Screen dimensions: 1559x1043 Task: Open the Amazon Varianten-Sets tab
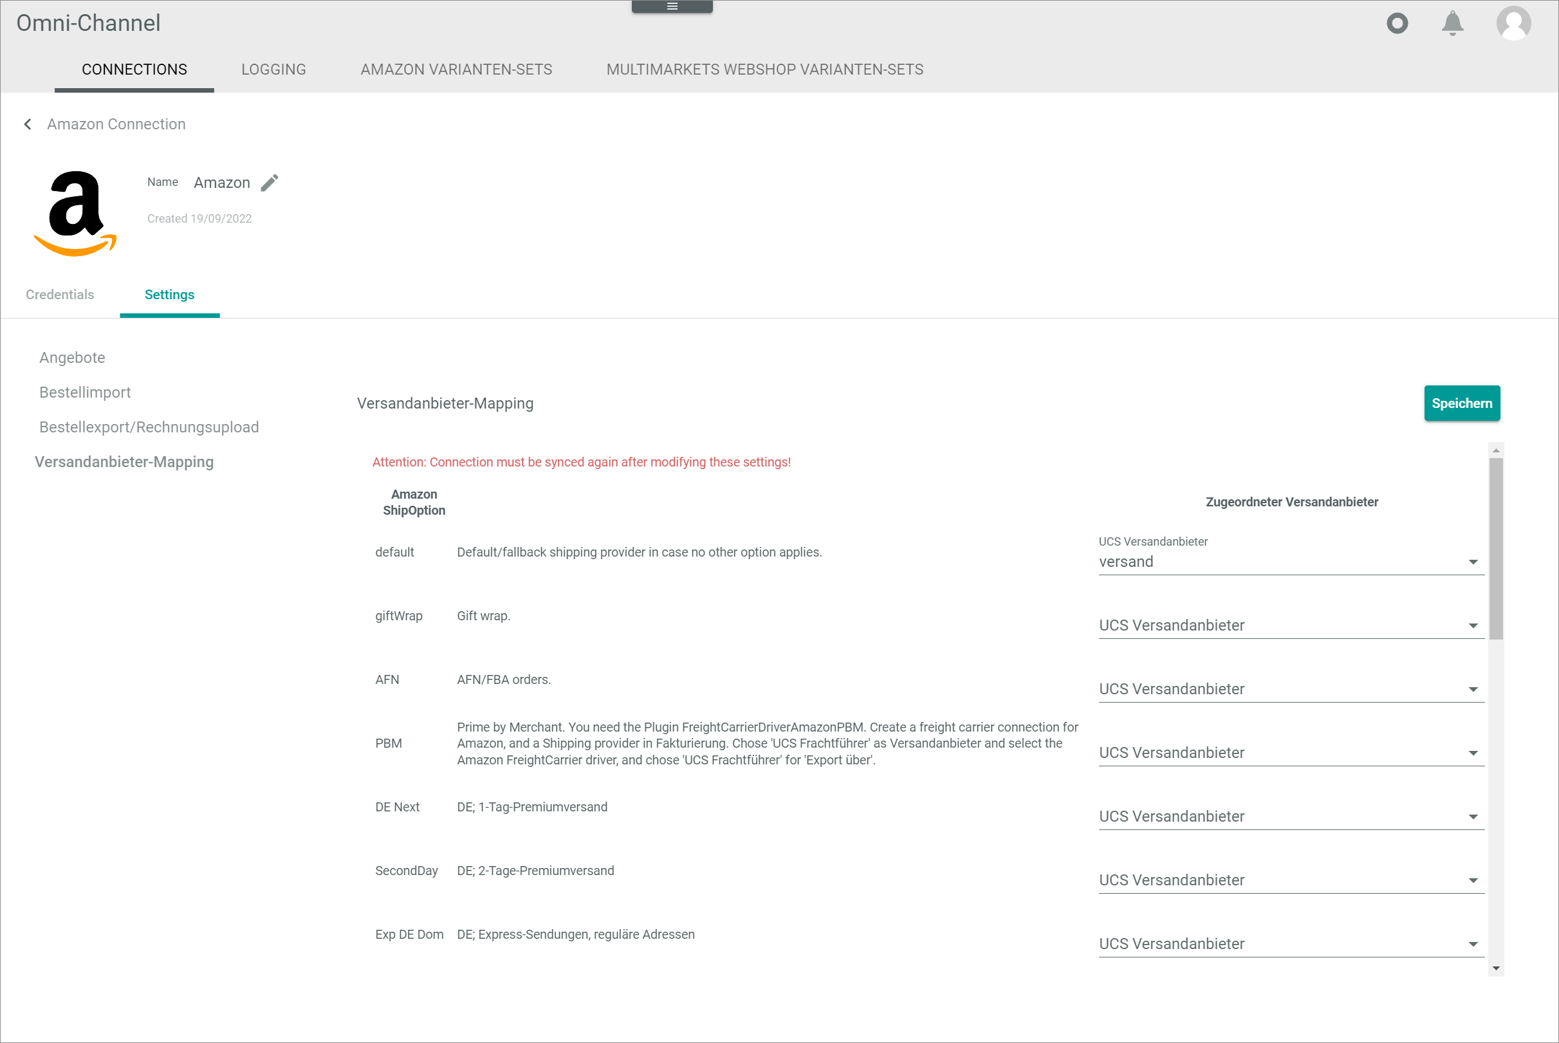(x=456, y=70)
